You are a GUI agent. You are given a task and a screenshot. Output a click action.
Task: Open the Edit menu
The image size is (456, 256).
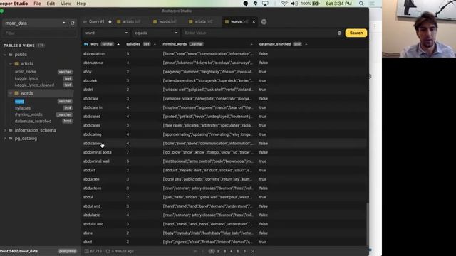tap(51, 4)
